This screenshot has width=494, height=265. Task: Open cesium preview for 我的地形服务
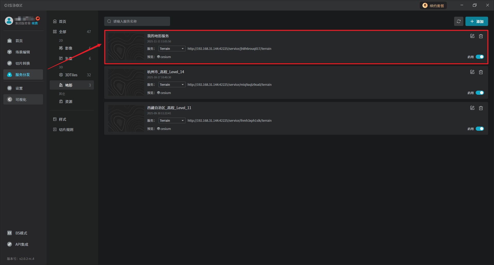click(165, 57)
